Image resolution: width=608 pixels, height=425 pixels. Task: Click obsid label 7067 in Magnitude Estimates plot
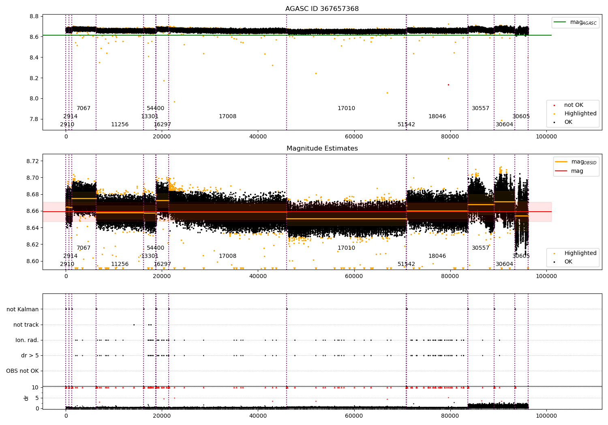click(83, 248)
